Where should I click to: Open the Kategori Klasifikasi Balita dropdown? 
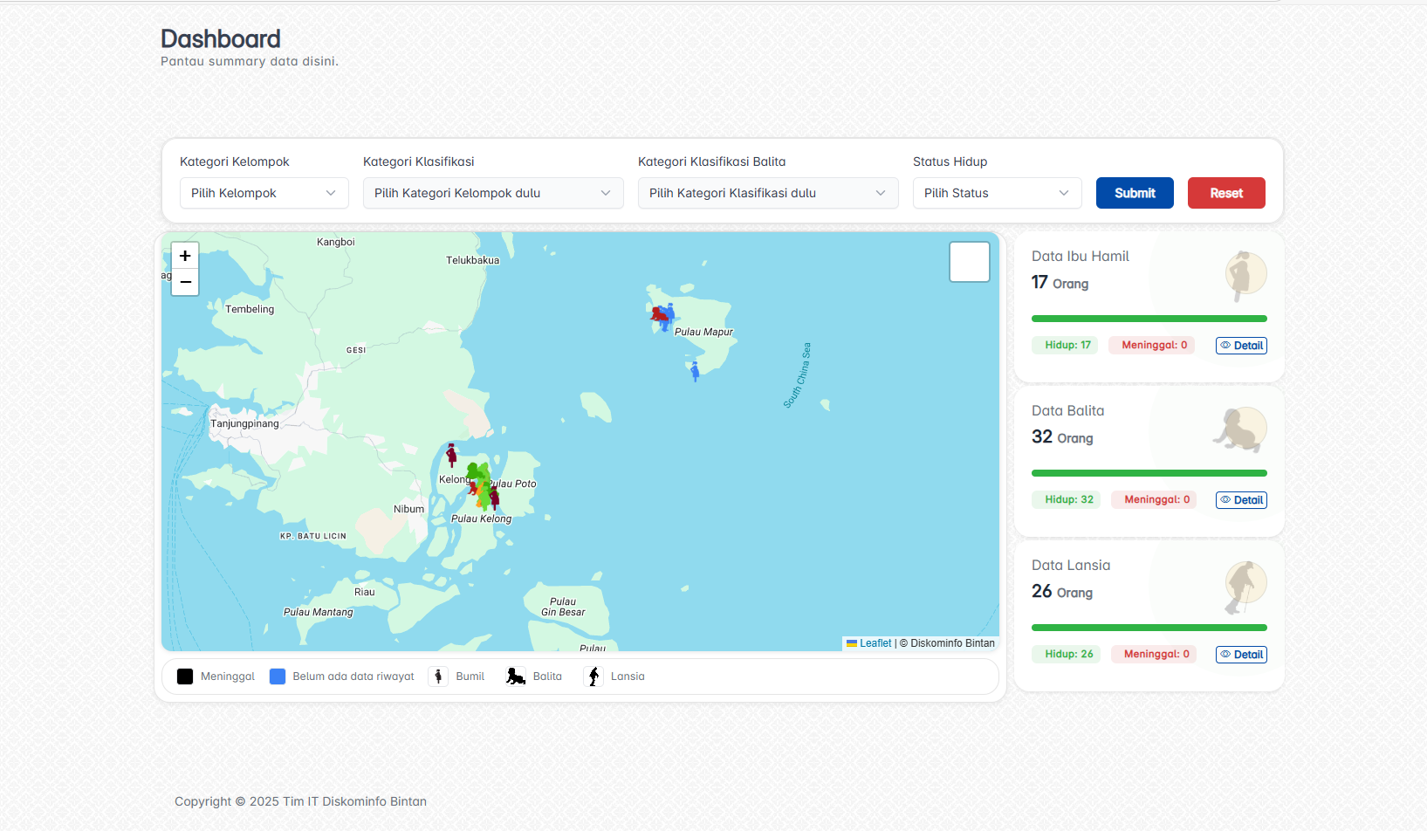pos(767,193)
